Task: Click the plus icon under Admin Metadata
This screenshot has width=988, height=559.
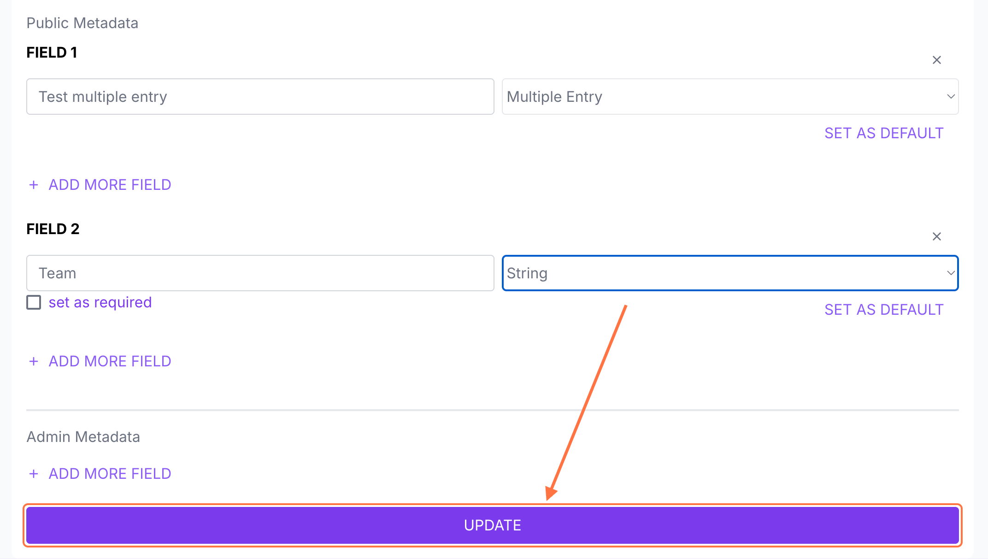Action: pos(34,474)
